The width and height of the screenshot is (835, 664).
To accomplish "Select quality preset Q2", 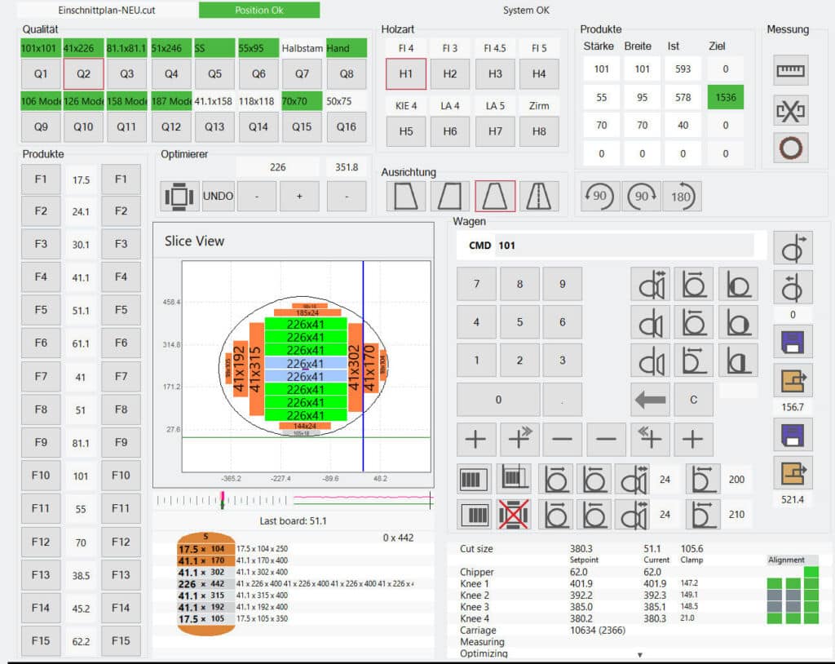I will (x=83, y=73).
